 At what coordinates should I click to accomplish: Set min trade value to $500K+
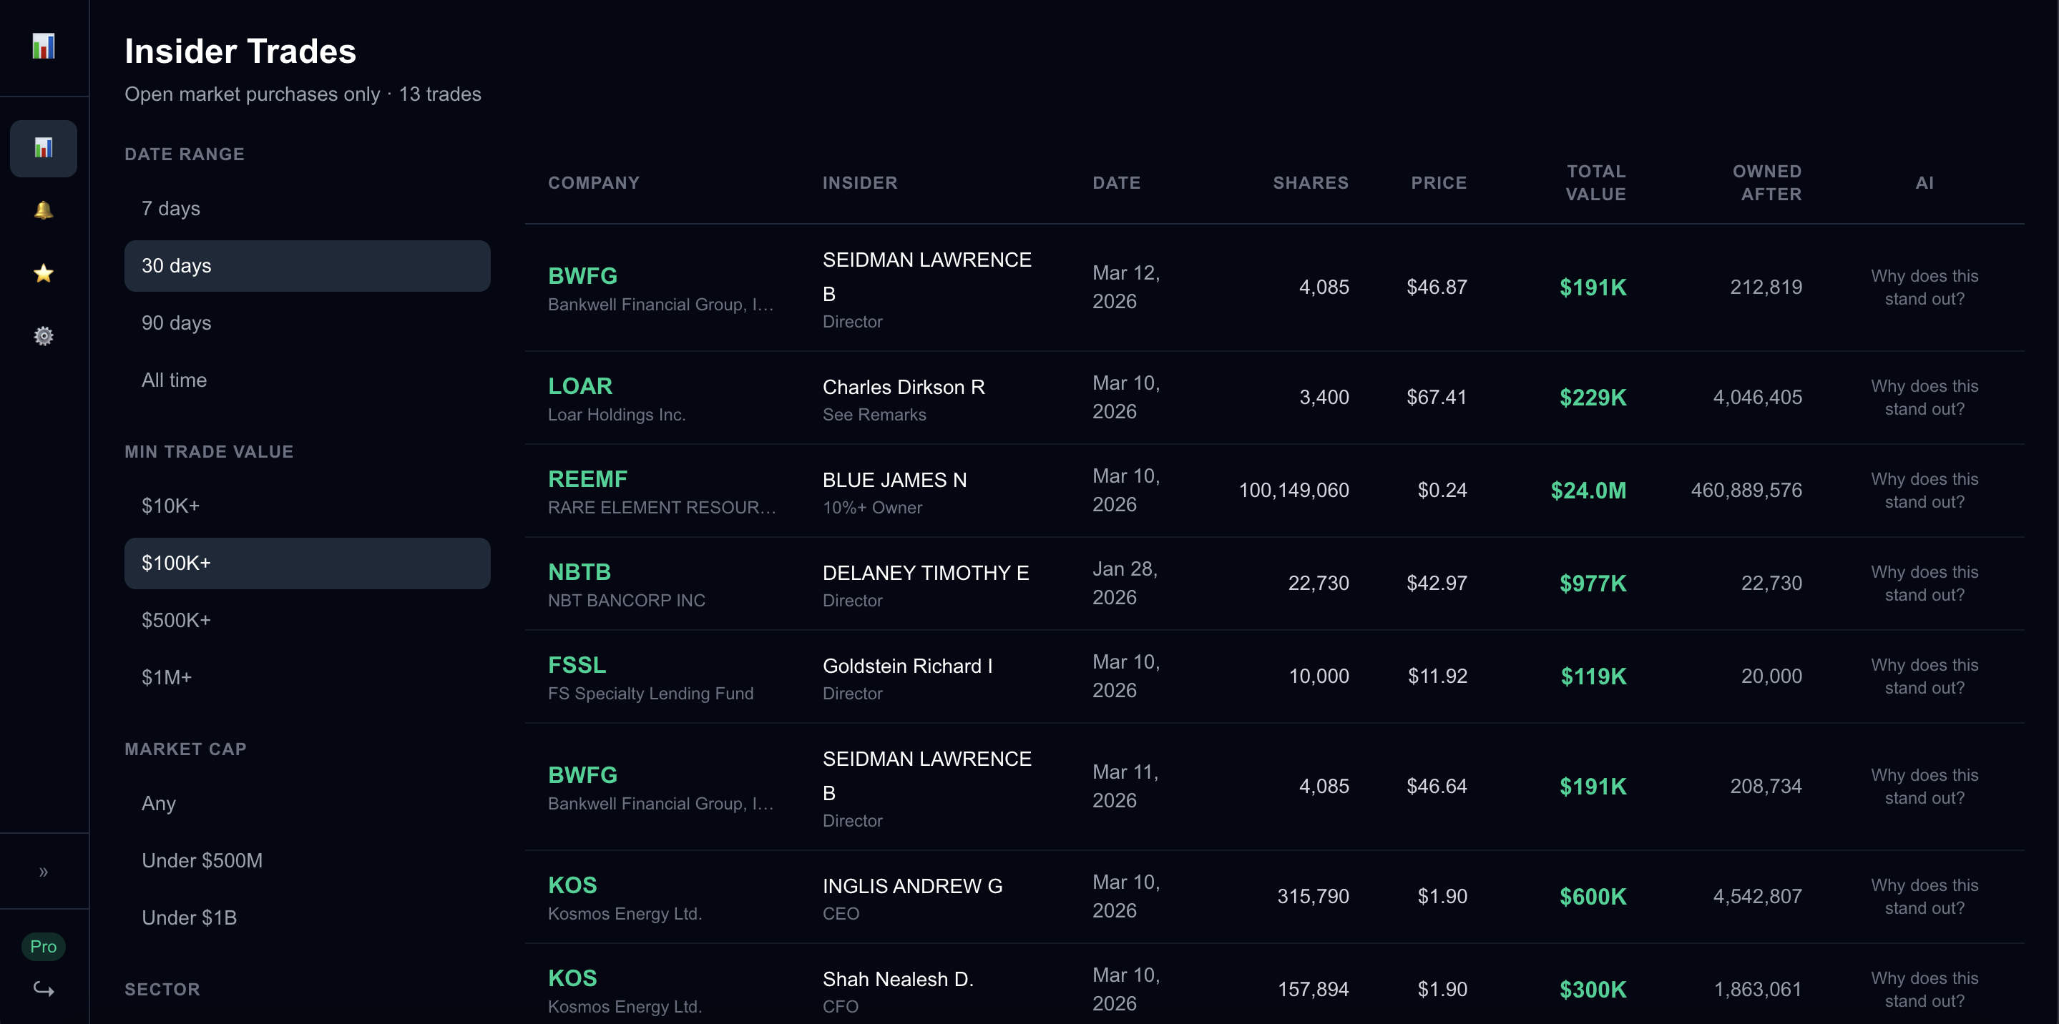(307, 621)
